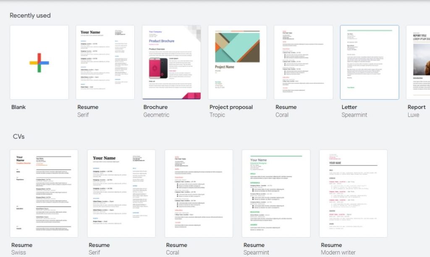
Task: Click the colorful plus icon for Blank document
Action: [39, 62]
